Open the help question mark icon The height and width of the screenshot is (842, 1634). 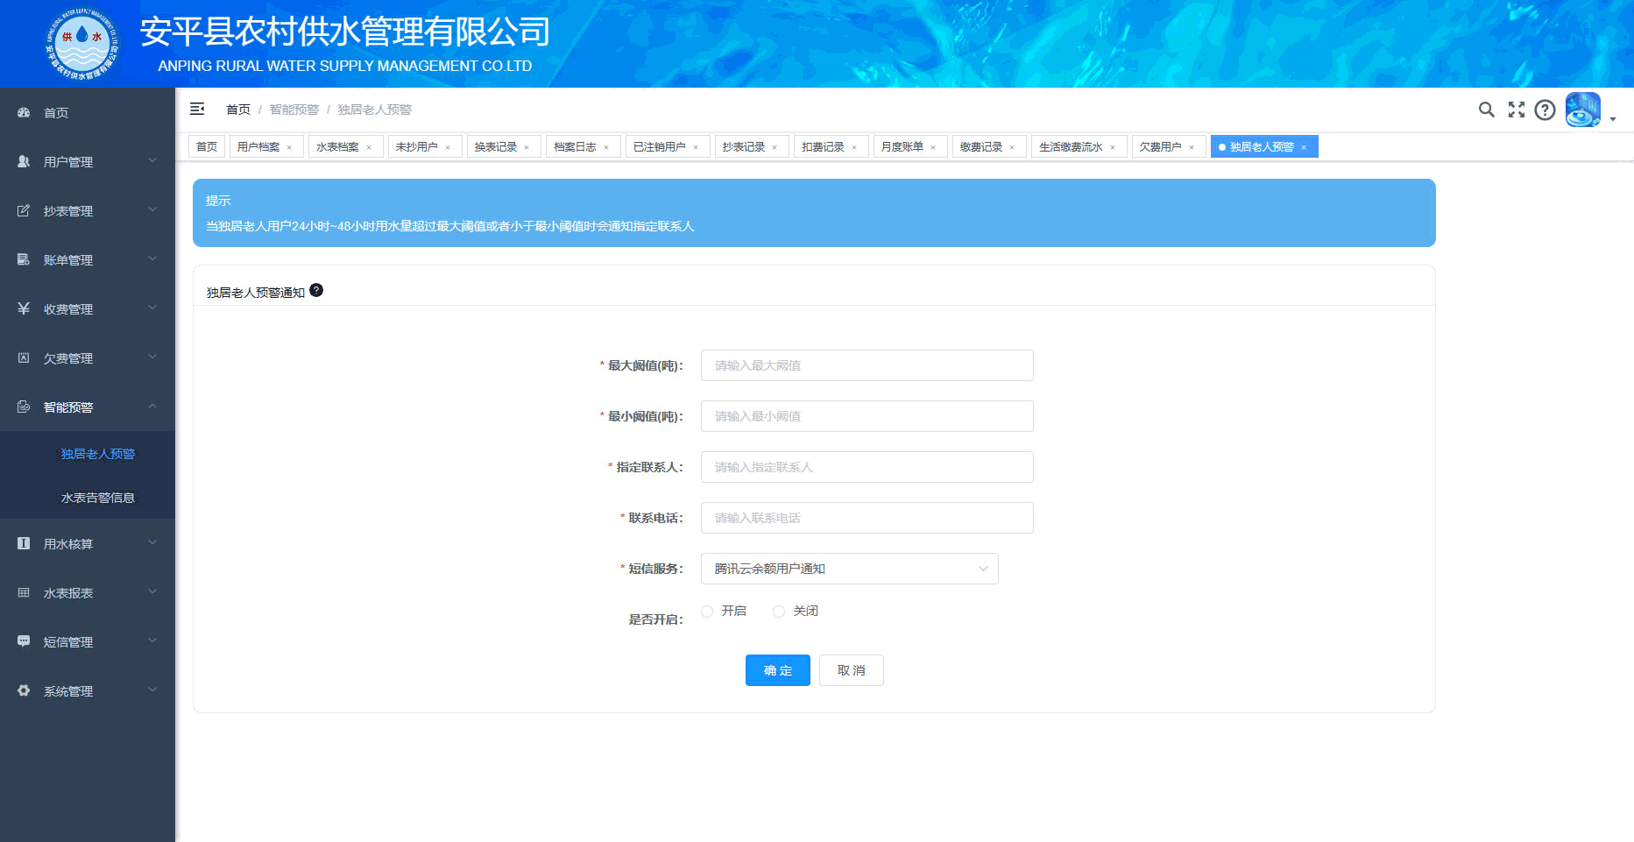point(1545,110)
